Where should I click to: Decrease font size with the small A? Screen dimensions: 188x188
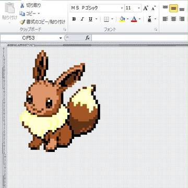click(154, 8)
